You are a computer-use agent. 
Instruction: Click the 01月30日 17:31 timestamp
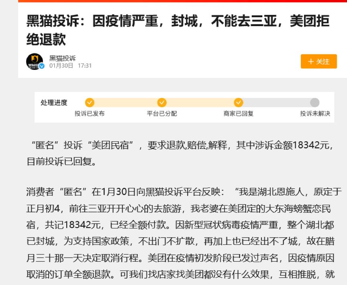tap(70, 66)
